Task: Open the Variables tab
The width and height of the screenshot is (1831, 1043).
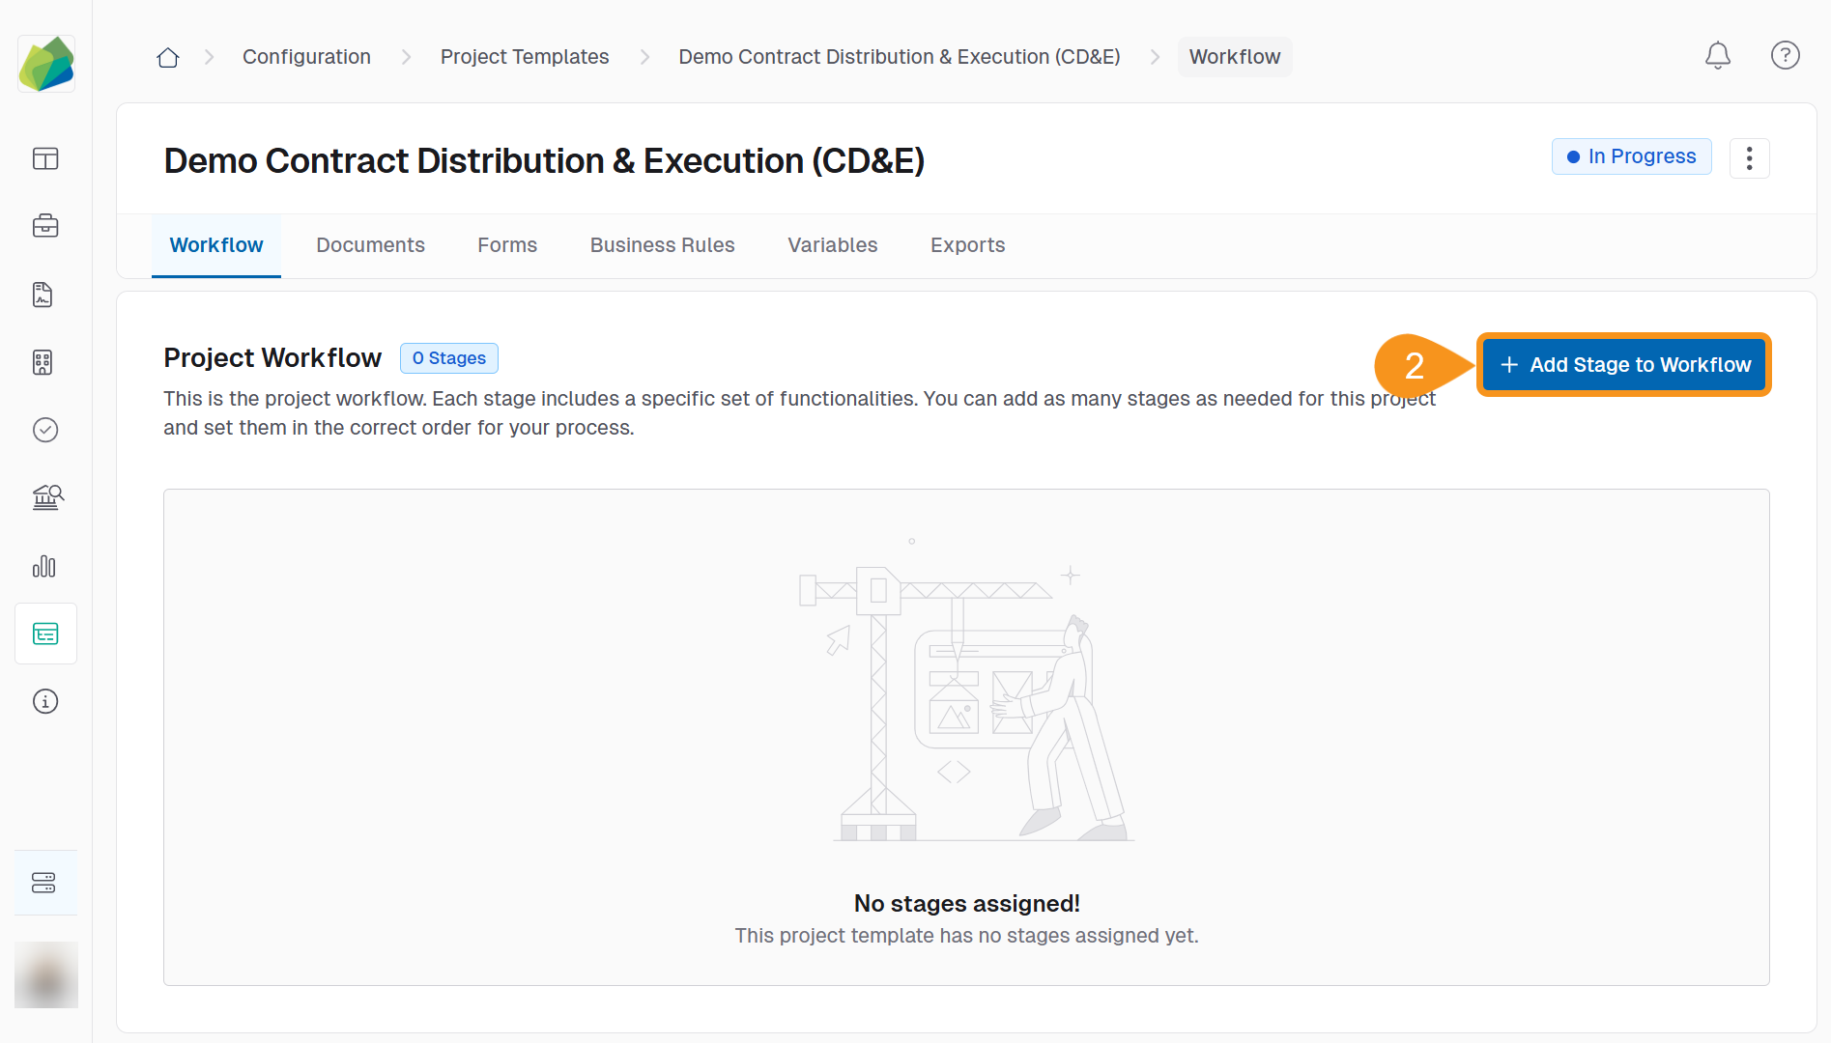Action: coord(832,245)
